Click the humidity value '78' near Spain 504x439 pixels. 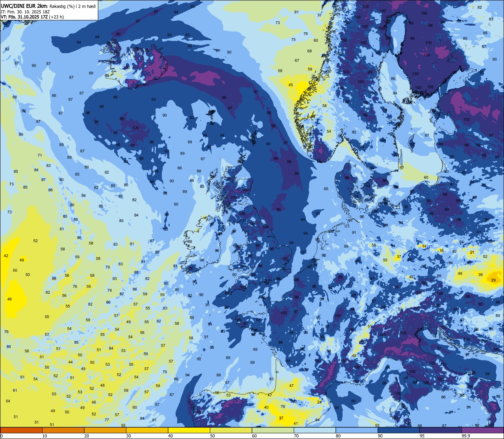click(x=282, y=406)
